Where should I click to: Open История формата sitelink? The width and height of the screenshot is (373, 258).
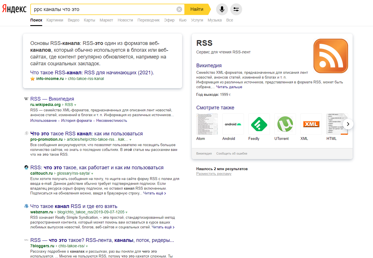pos(76,121)
